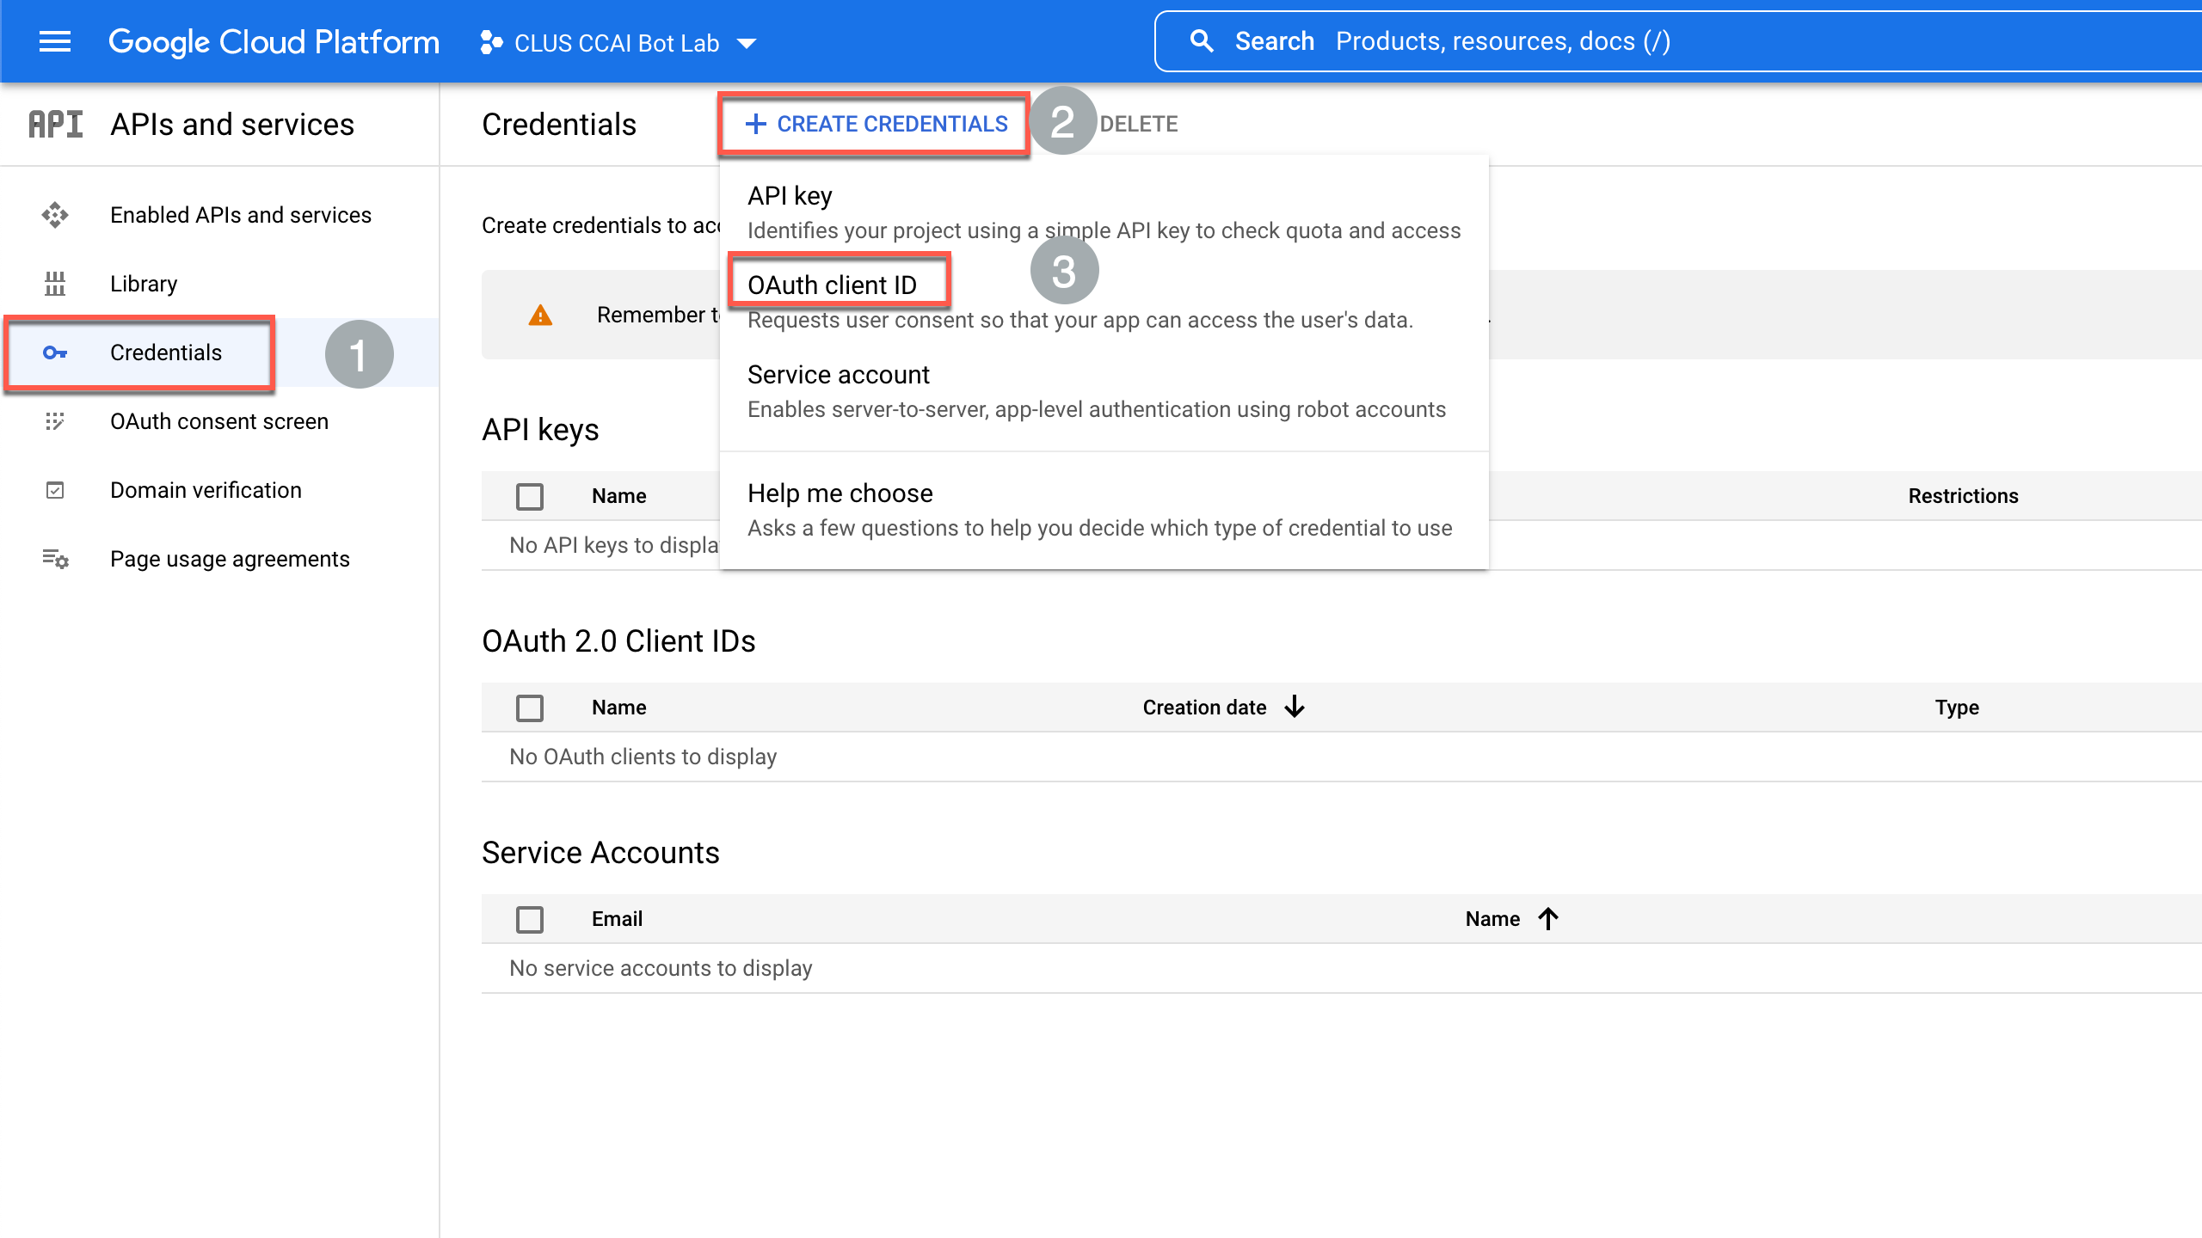Click the Creation date down arrow sort icon
Image resolution: width=2202 pixels, height=1238 pixels.
tap(1295, 707)
